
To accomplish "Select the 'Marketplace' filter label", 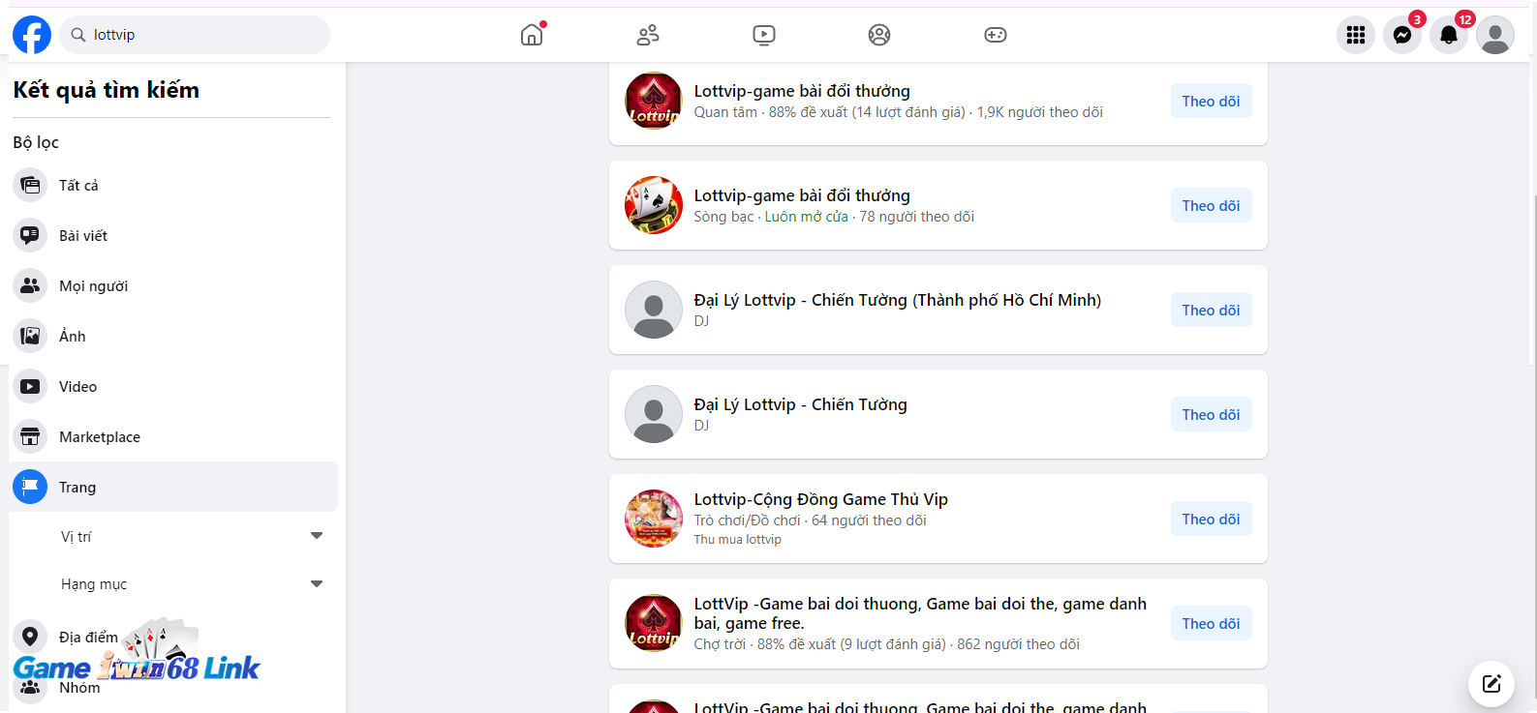I will pyautogui.click(x=100, y=436).
